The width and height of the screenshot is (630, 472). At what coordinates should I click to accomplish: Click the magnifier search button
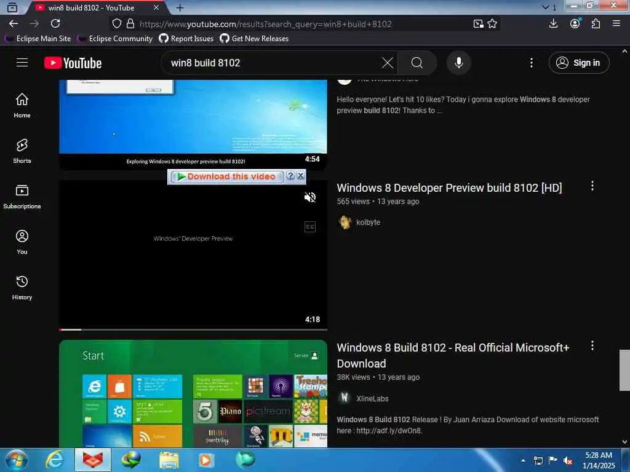coord(417,63)
